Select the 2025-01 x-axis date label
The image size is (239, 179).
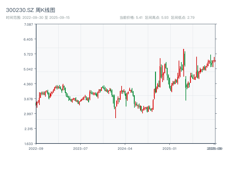pos(170,148)
